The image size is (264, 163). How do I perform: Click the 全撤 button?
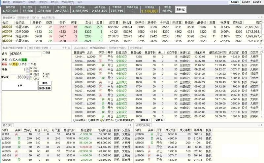click(160, 120)
